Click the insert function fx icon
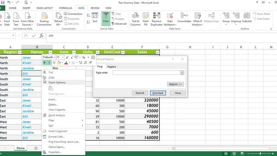The width and height of the screenshot is (277, 156). pos(42,36)
